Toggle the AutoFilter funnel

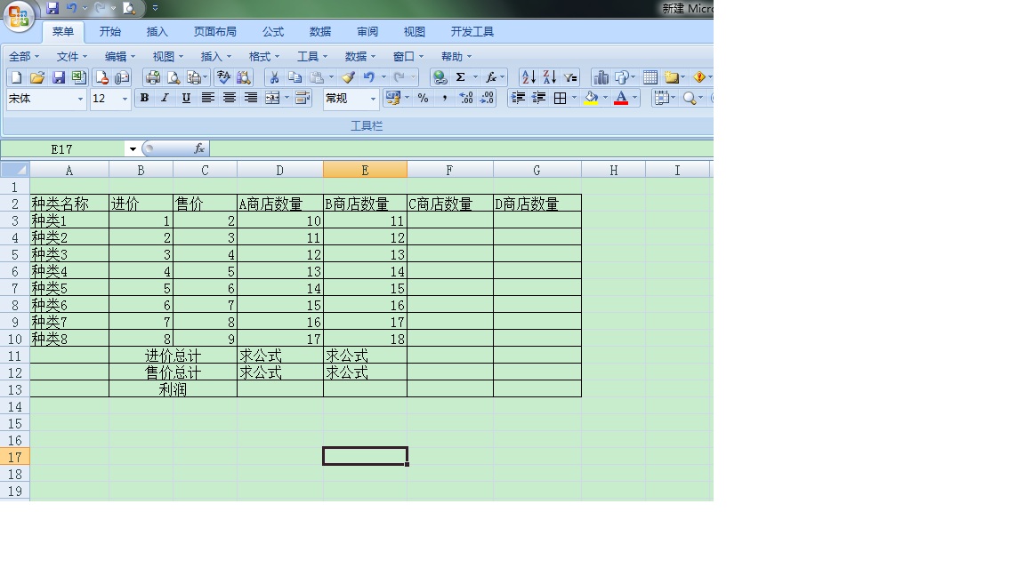[570, 77]
